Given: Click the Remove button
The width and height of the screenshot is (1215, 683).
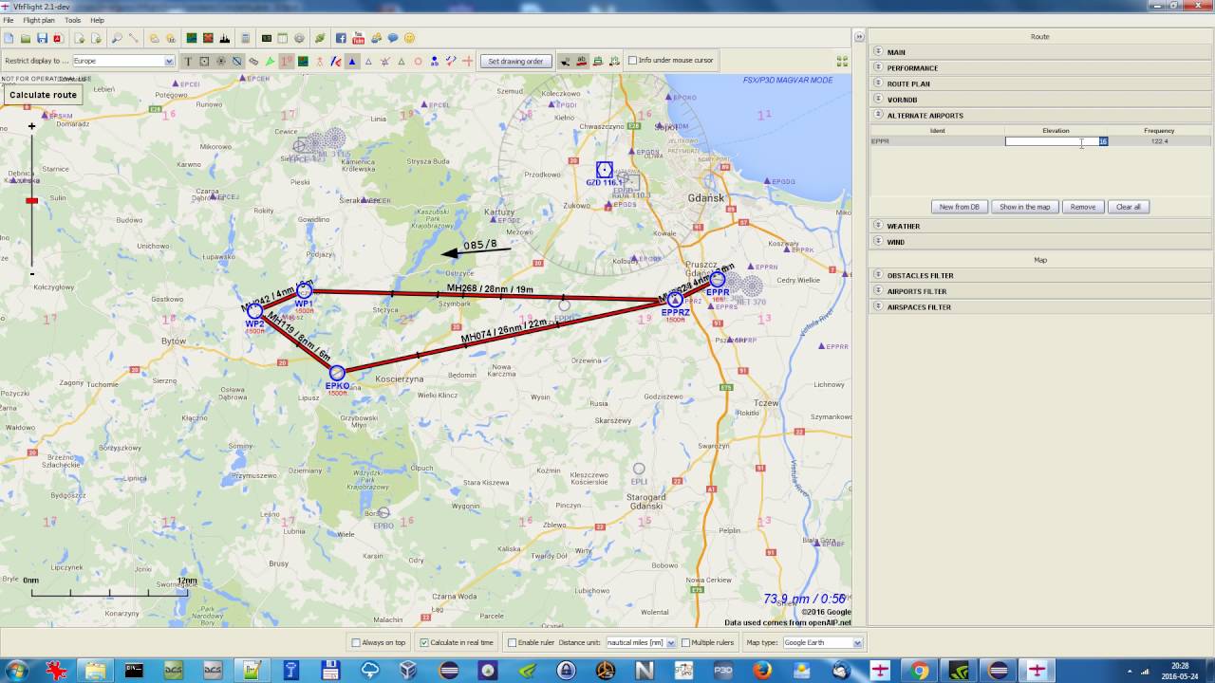Looking at the screenshot, I should 1083,207.
